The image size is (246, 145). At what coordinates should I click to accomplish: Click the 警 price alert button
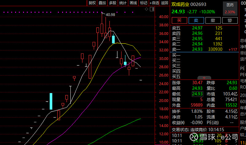tap(230, 20)
